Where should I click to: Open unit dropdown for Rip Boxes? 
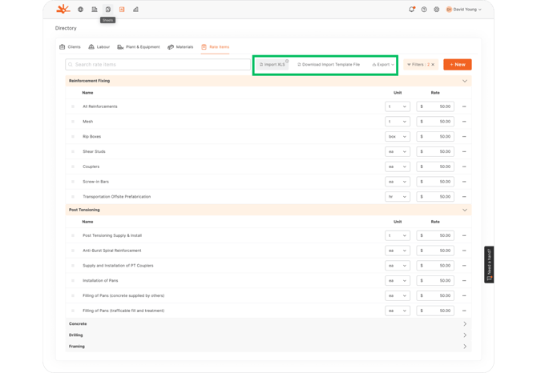[x=397, y=137]
